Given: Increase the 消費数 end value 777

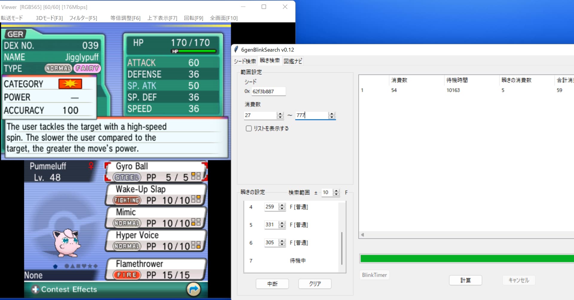Looking at the screenshot, I should (332, 113).
